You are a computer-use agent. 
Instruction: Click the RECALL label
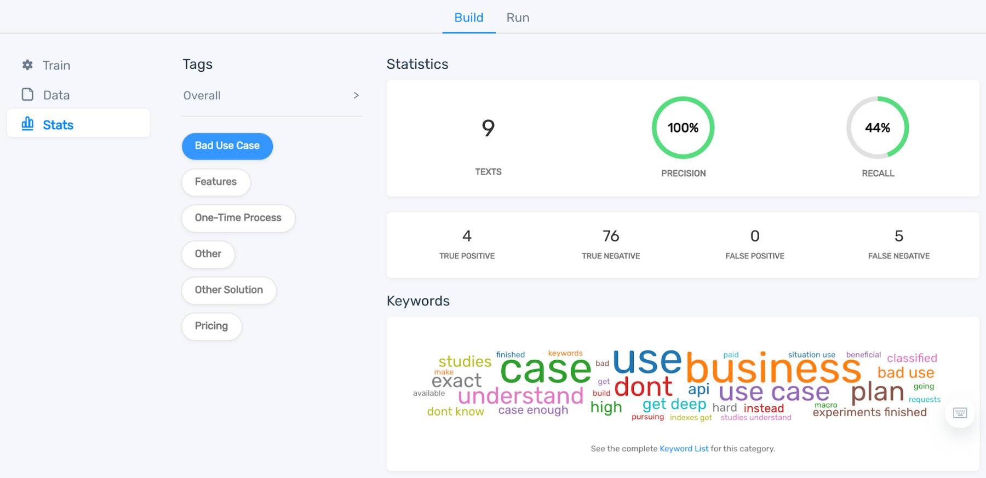coord(878,174)
